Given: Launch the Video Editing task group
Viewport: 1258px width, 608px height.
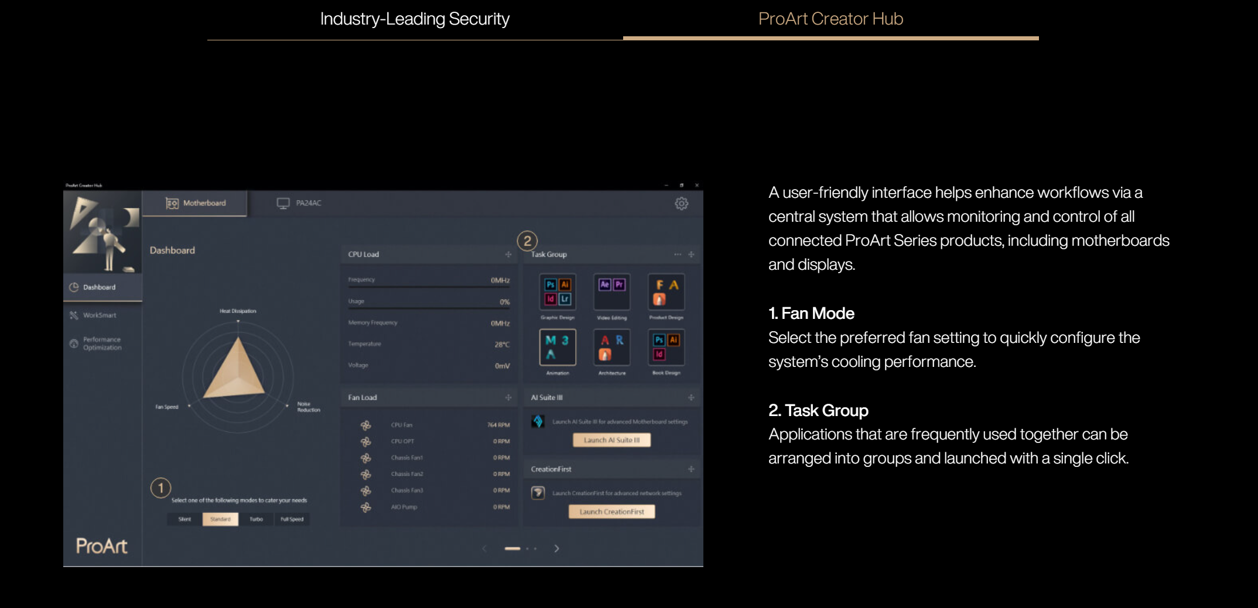Looking at the screenshot, I should point(612,292).
